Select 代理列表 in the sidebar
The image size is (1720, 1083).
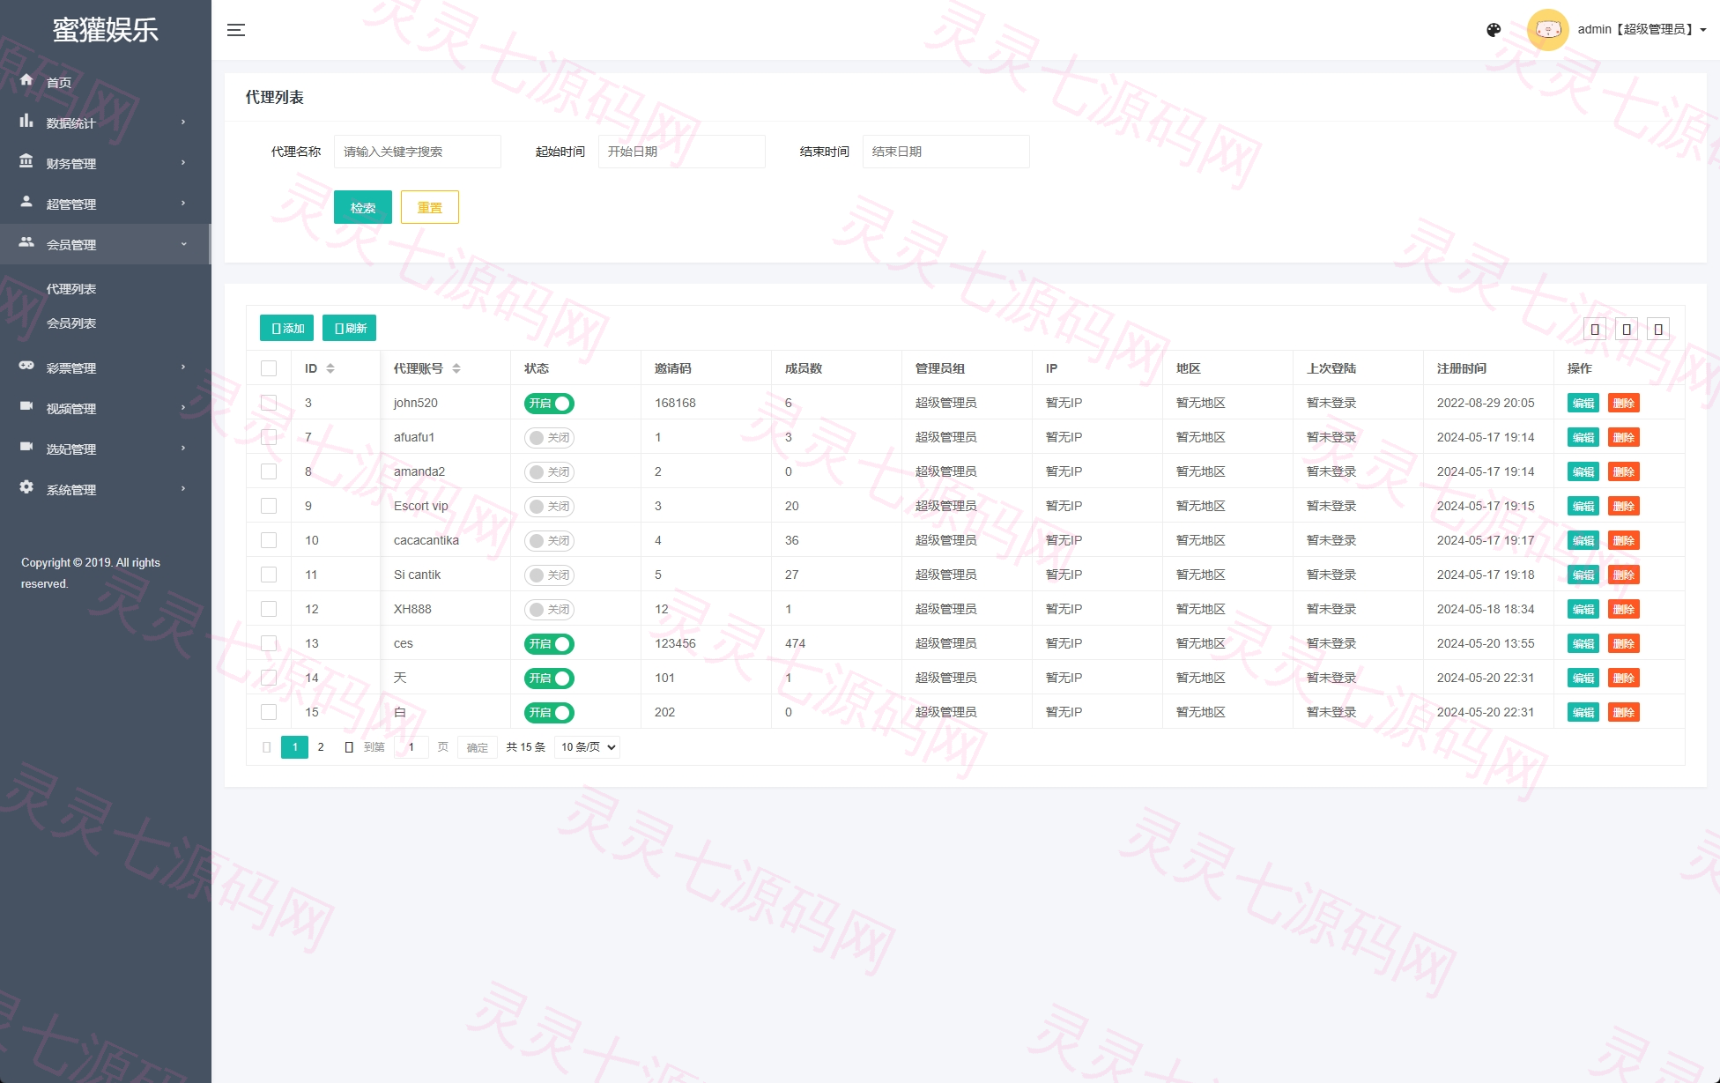tap(71, 289)
